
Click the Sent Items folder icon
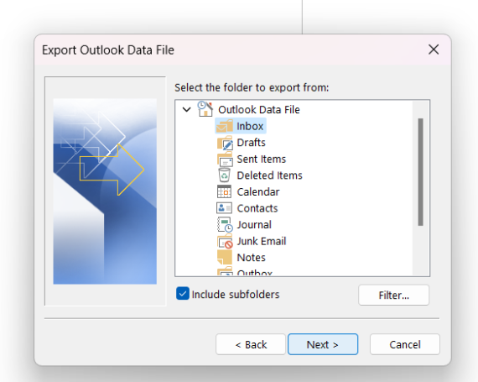225,159
